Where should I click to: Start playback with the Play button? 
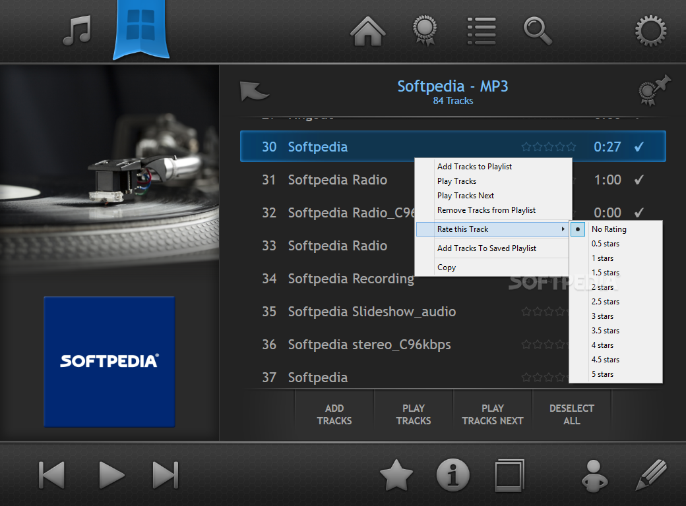(111, 474)
